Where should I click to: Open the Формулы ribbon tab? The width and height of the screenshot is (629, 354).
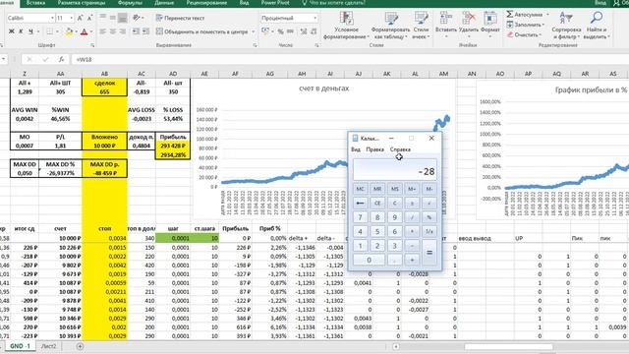(x=130, y=3)
